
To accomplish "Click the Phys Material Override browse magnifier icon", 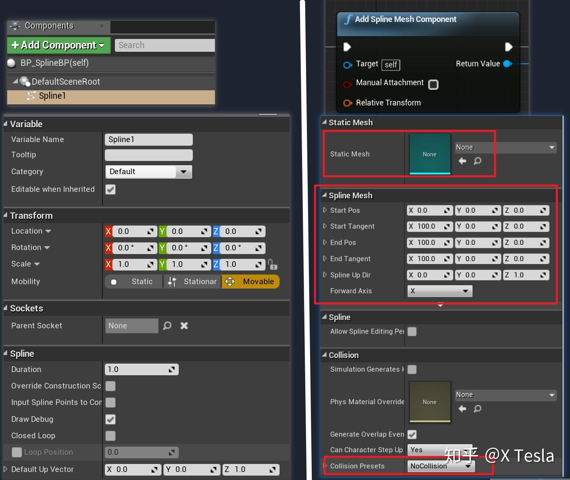I will point(478,409).
